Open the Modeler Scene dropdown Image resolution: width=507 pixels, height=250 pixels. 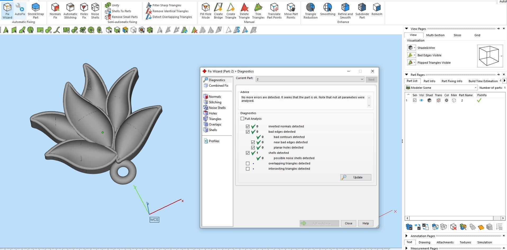(x=441, y=88)
